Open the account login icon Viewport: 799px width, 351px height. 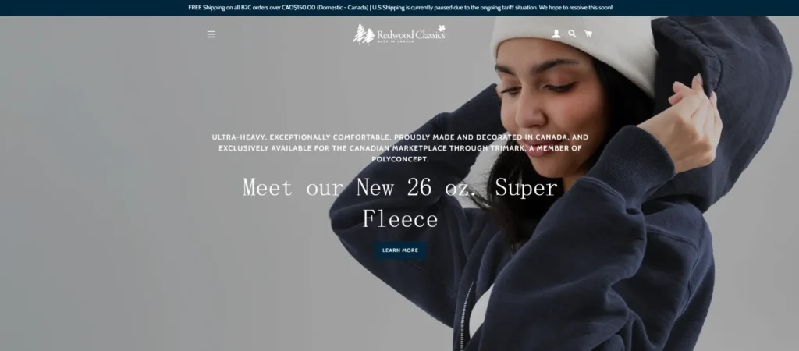(x=556, y=34)
